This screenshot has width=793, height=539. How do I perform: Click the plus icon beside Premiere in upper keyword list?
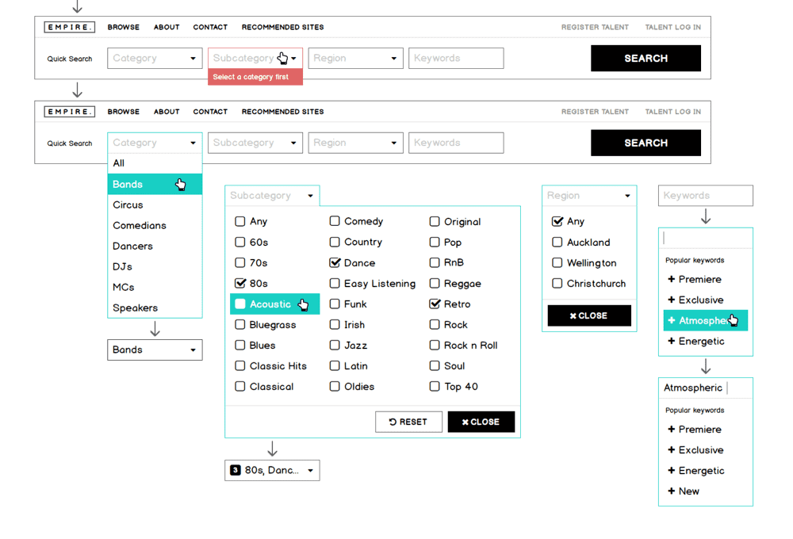pyautogui.click(x=671, y=279)
